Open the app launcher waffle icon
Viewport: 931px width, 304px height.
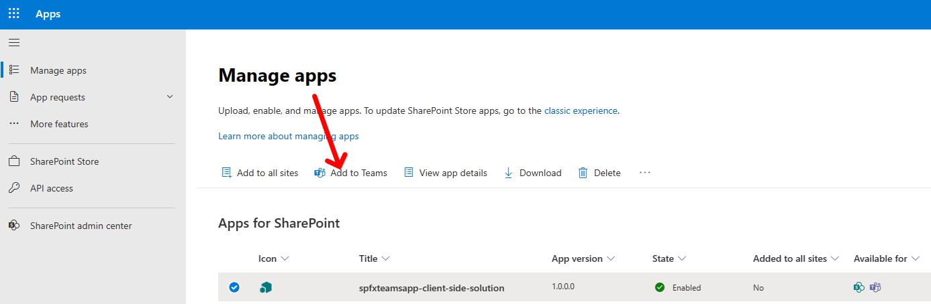pos(14,14)
